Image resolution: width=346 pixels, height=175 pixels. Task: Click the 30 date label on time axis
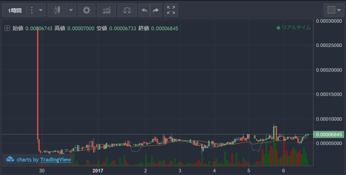click(42, 171)
